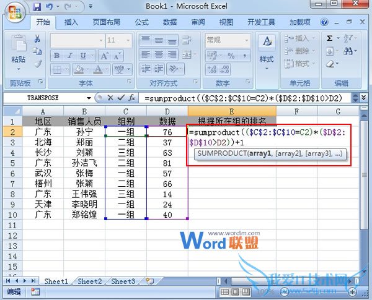Toggle Underline formatting

[83, 56]
